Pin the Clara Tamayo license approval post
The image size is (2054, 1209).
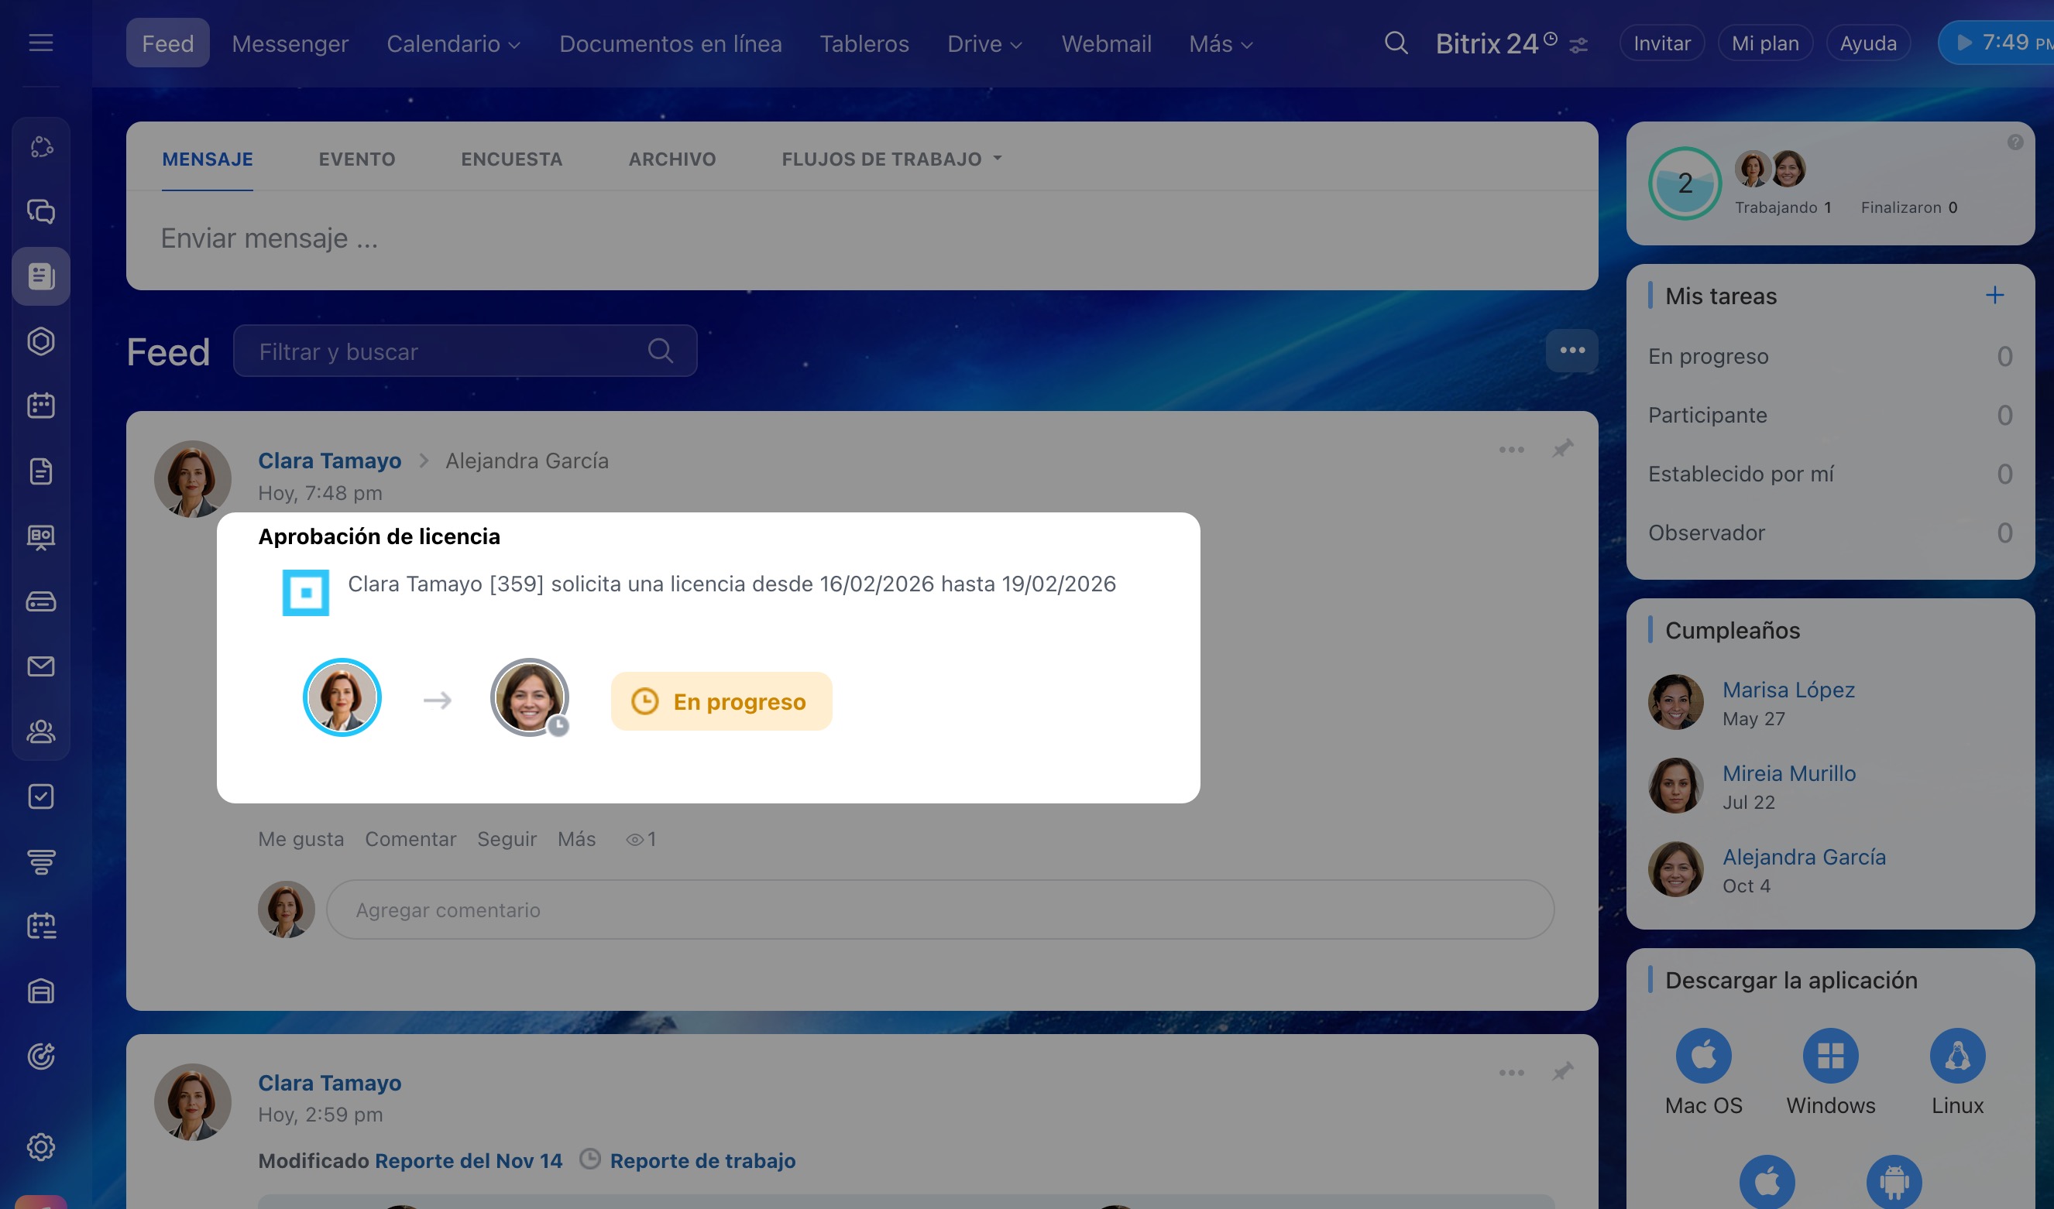pos(1562,449)
